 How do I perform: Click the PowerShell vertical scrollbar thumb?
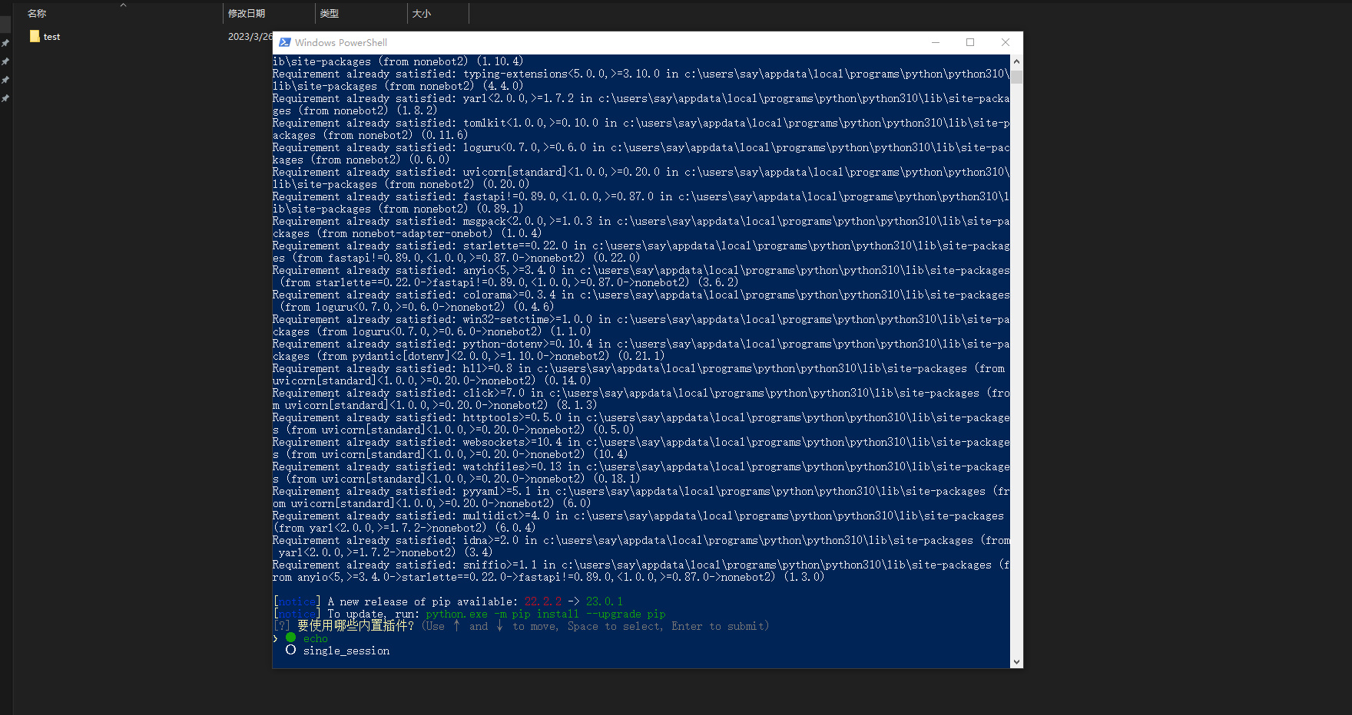click(1016, 76)
